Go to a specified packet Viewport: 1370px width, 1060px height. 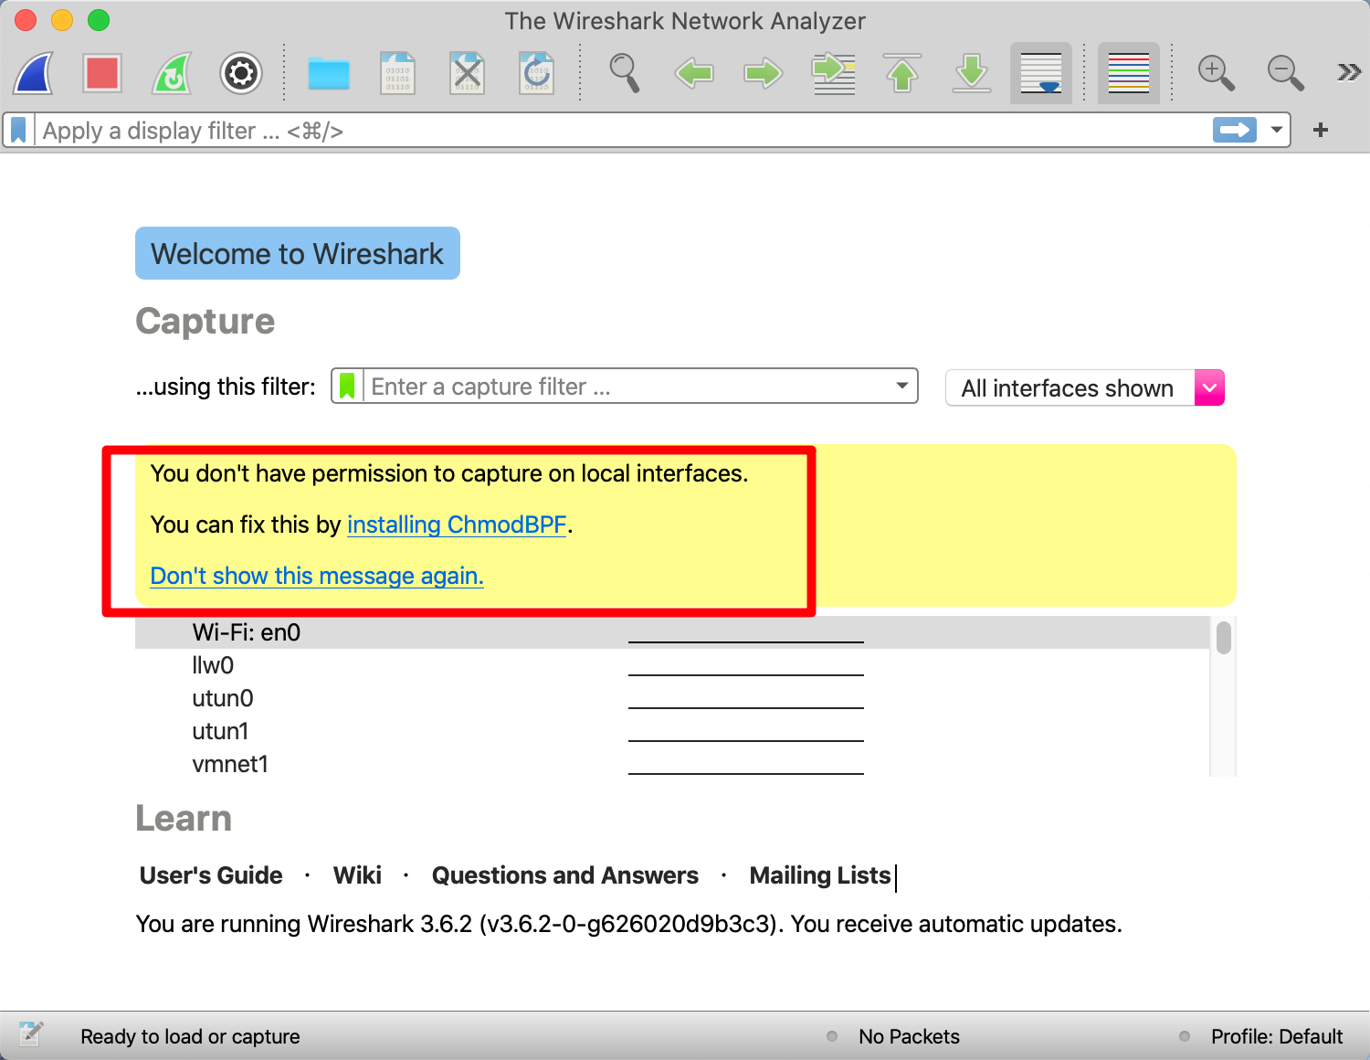834,73
